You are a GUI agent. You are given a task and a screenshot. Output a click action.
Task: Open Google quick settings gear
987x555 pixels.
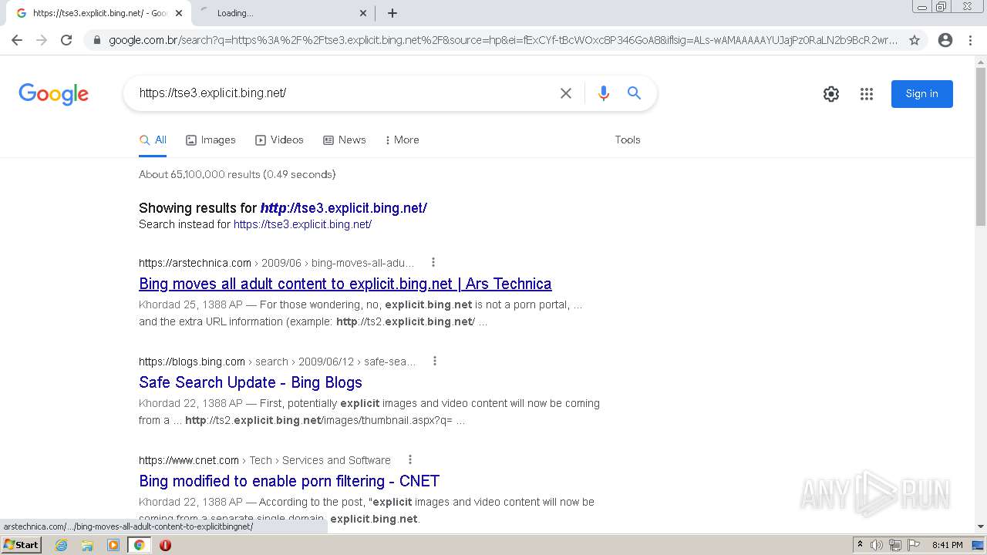point(831,94)
